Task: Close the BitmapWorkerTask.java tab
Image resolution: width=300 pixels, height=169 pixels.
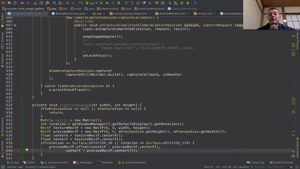Action: [x=87, y=14]
